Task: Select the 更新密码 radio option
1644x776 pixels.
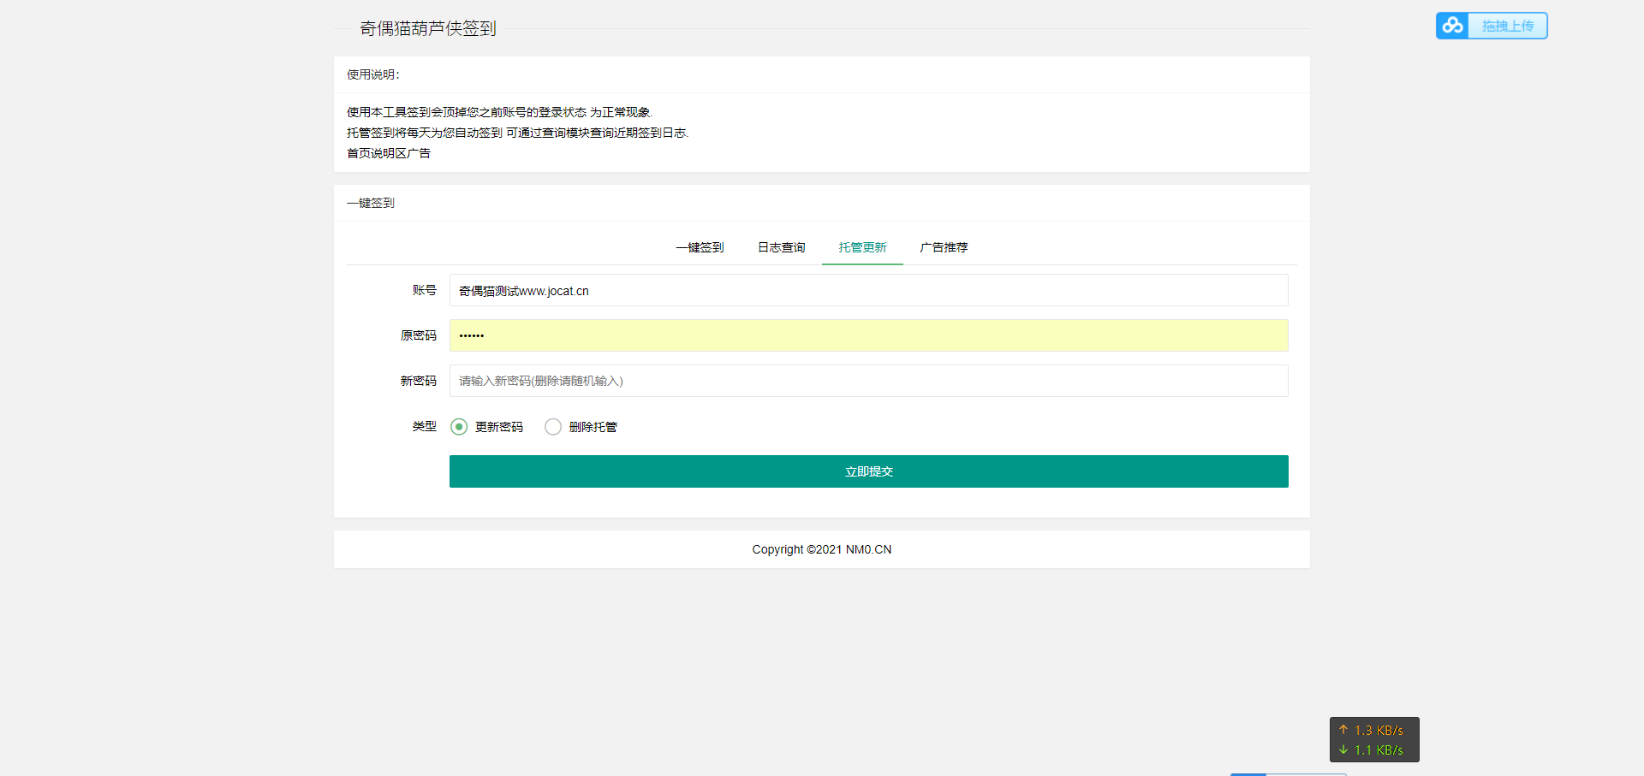Action: (x=486, y=427)
